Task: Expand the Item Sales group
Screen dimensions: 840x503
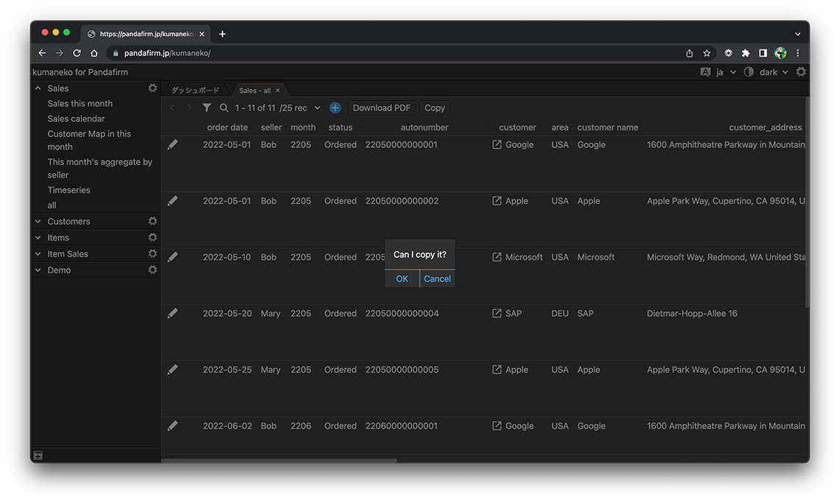Action: [38, 254]
